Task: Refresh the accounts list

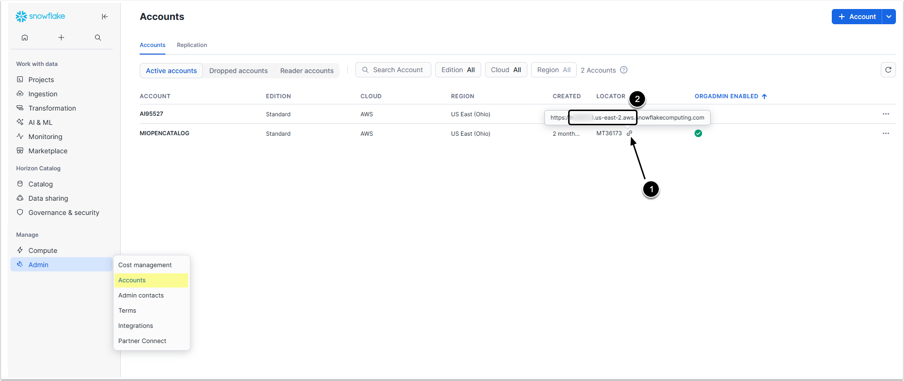Action: tap(888, 70)
